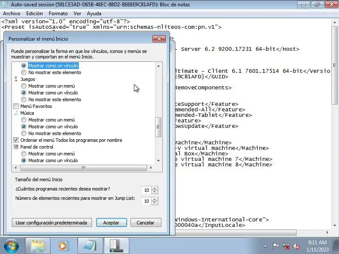This screenshot has width=339, height=254.
Task: Open the Windows Start orb
Action: coord(11,246)
